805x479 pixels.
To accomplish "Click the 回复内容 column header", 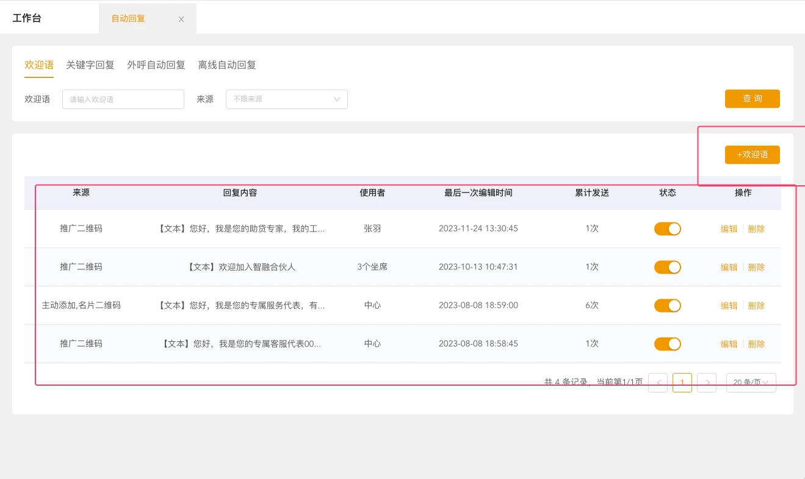I will pos(240,193).
